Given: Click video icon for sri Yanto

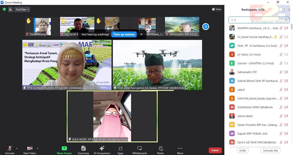Looking at the screenshot, I should click(286, 54).
